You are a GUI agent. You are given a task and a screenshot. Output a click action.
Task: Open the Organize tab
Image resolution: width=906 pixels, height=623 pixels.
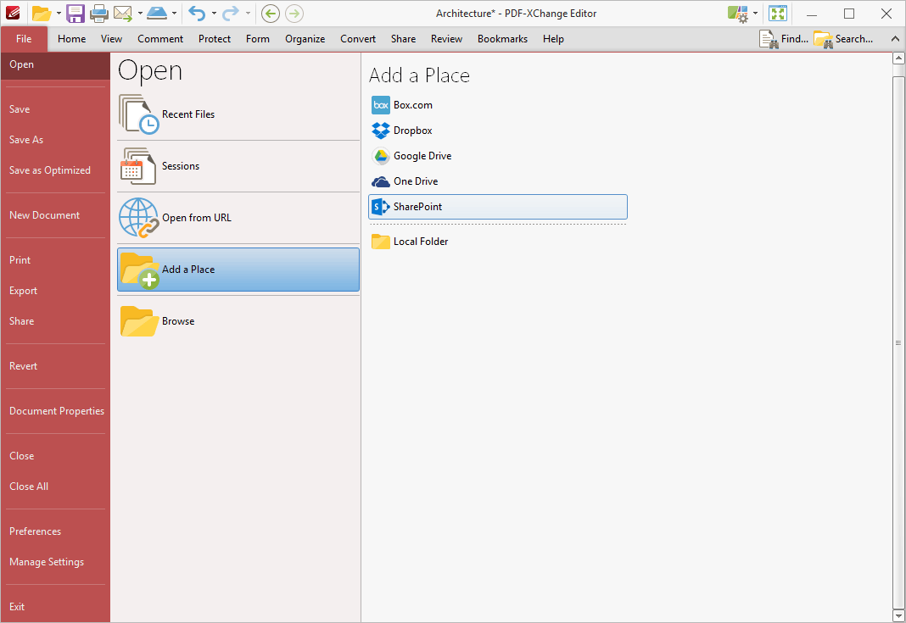click(305, 39)
